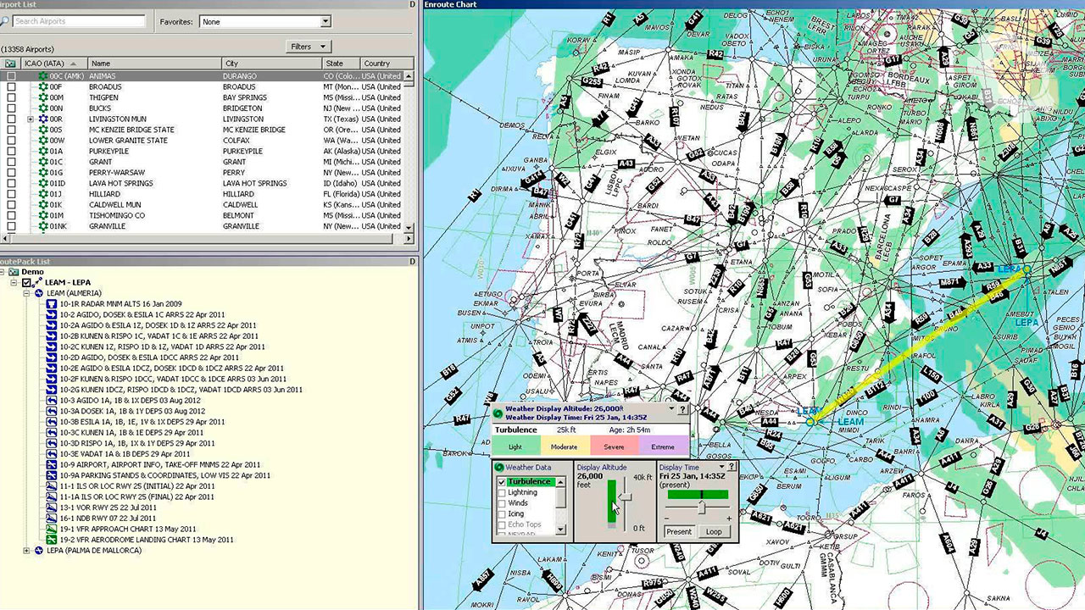Tick the checkbox for BROADUS airport 00F
The width and height of the screenshot is (1085, 610).
tap(11, 86)
